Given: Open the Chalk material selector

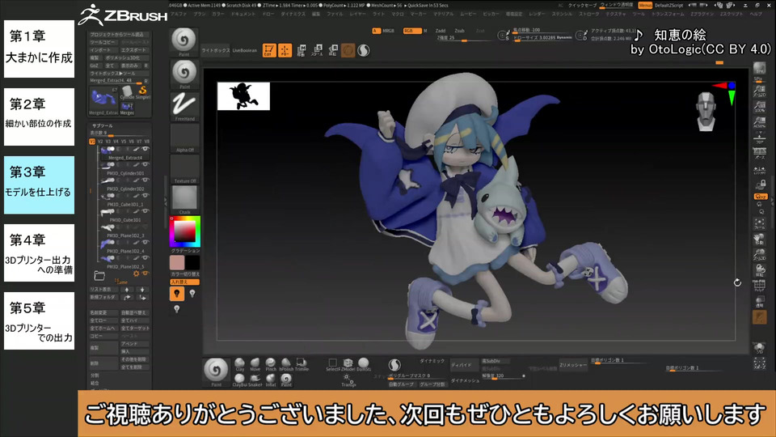Looking at the screenshot, I should click(184, 200).
